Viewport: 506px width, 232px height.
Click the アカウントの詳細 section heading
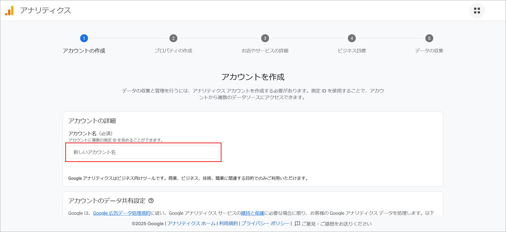(x=92, y=121)
